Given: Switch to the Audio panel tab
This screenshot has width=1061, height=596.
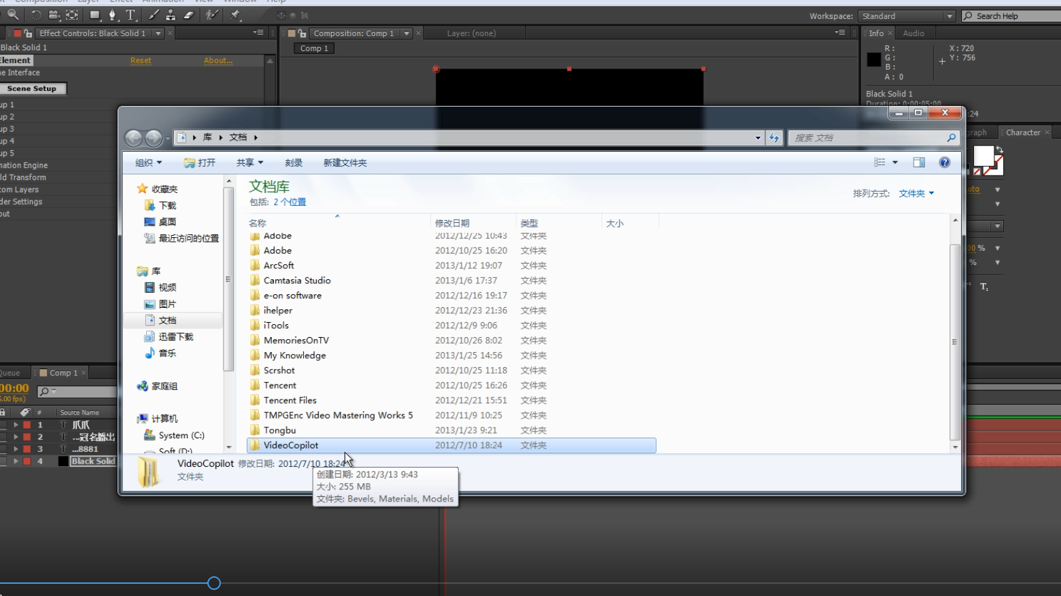Looking at the screenshot, I should (914, 33).
